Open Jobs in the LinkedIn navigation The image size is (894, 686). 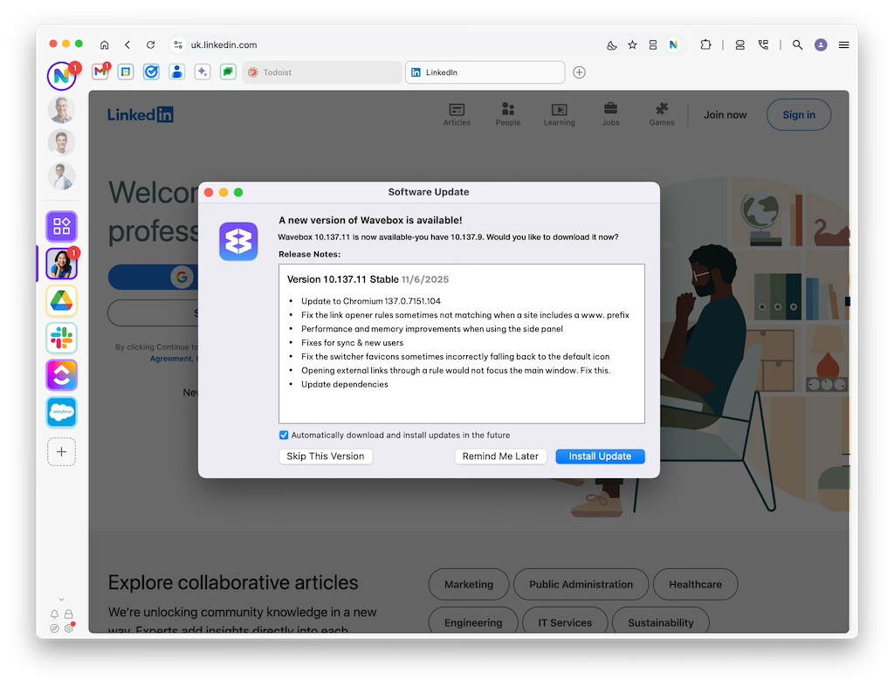point(610,114)
